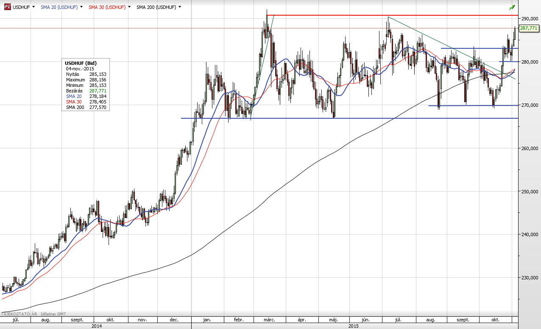Click the 230,000 price axis label
The width and height of the screenshot is (541, 329).
point(530,278)
